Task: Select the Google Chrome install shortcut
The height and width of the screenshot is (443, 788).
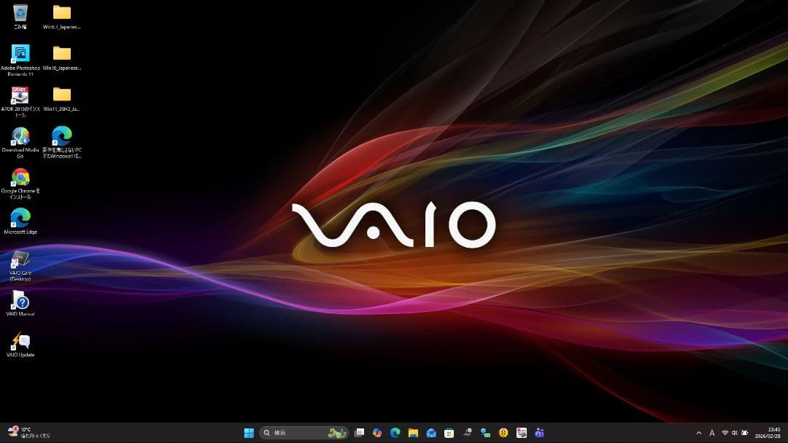Action: point(20,184)
